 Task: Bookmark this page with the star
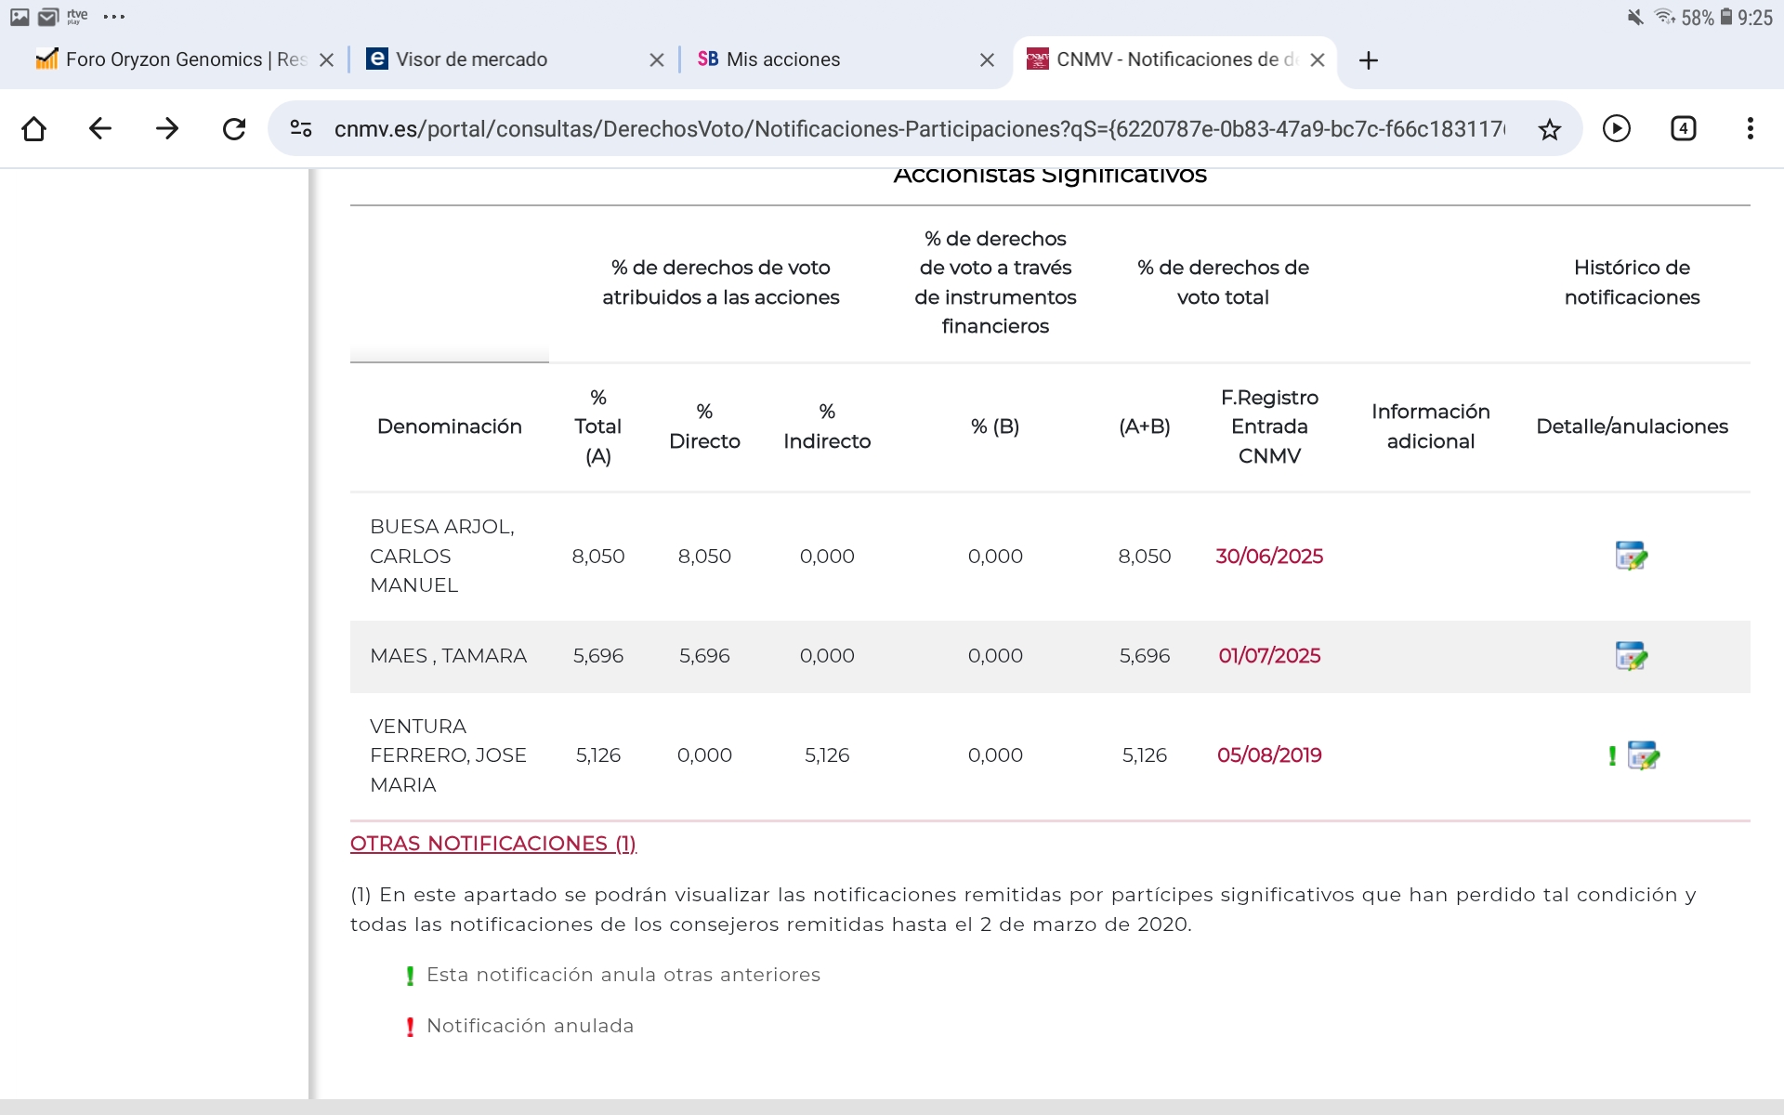(1549, 129)
